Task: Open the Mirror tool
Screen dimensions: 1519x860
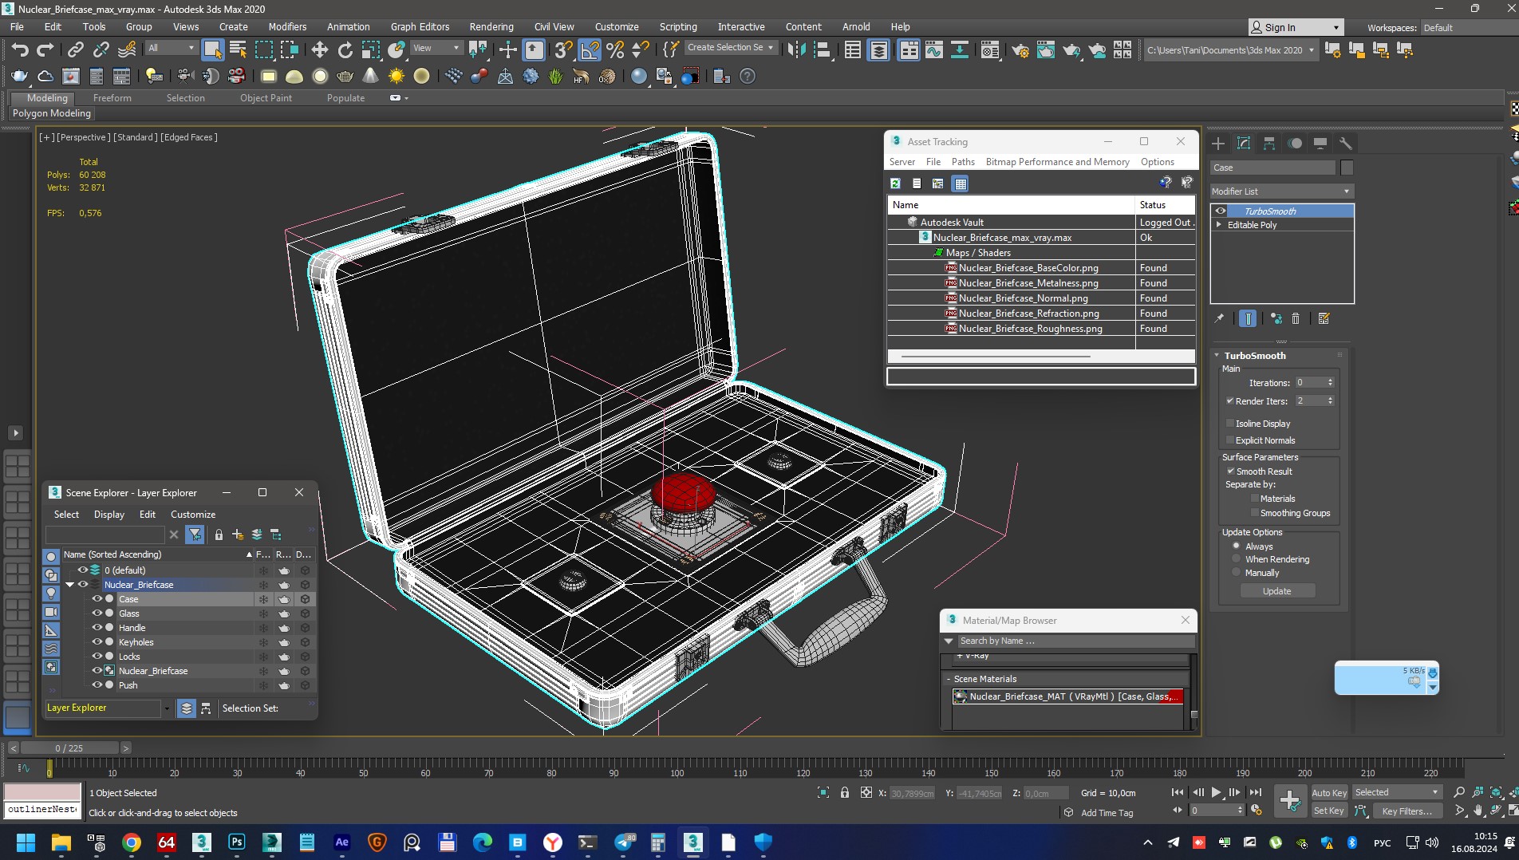Action: [795, 50]
